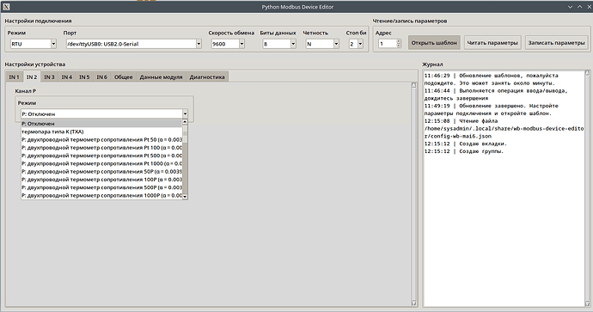Choose the 50P resistance thermometer option
The height and width of the screenshot is (312, 593).
point(101,171)
